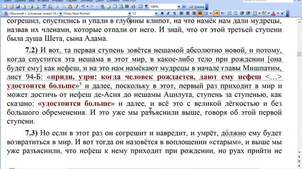Open the font size 12 dropdown arrow
Screen dimensions: 302x169
pyautogui.click(x=156, y=14)
